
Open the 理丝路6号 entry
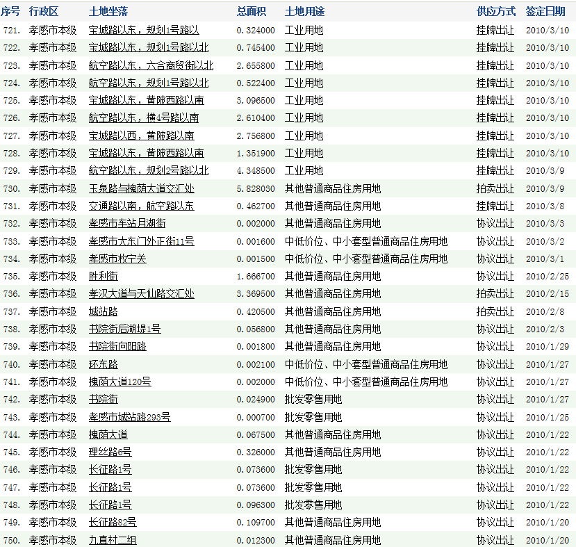pos(110,452)
